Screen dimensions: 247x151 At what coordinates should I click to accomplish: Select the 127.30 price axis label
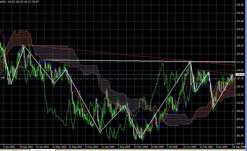point(240,38)
